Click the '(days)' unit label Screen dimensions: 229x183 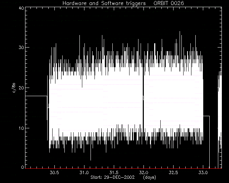click(150, 177)
